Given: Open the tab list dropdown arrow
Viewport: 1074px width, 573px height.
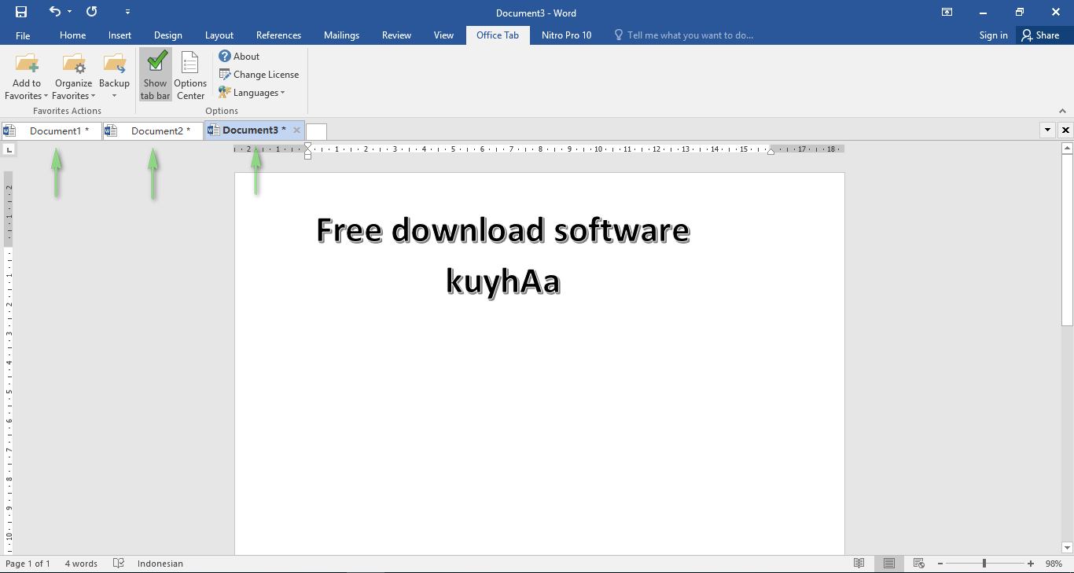Looking at the screenshot, I should click(1047, 130).
